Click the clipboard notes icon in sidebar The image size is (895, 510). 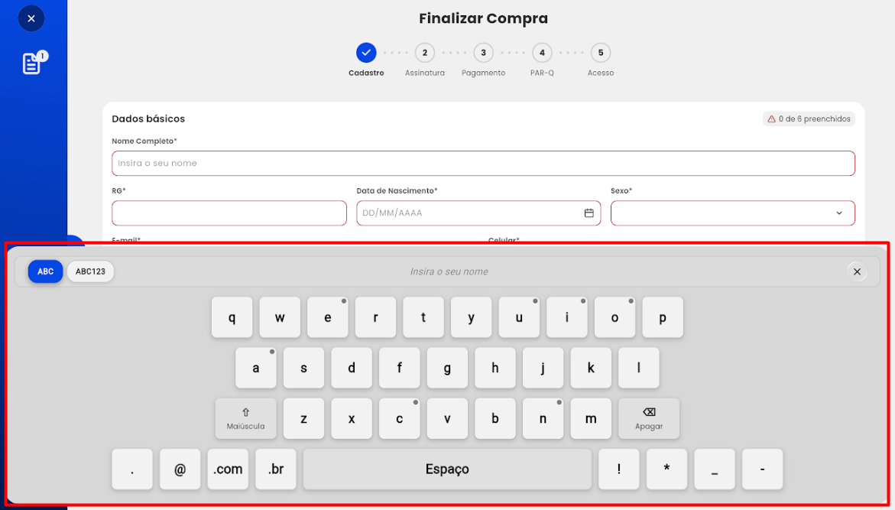pyautogui.click(x=32, y=63)
